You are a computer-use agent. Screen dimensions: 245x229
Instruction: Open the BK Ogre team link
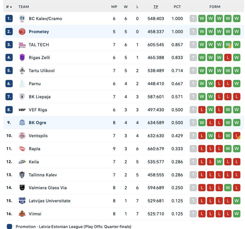coord(37,123)
